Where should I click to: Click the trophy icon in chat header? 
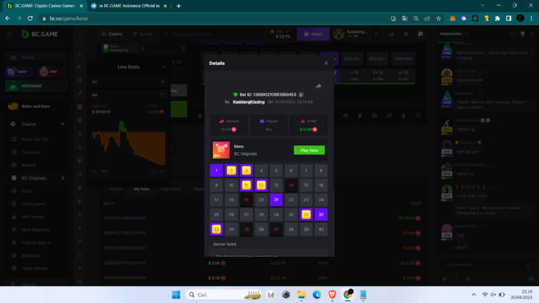[522, 34]
